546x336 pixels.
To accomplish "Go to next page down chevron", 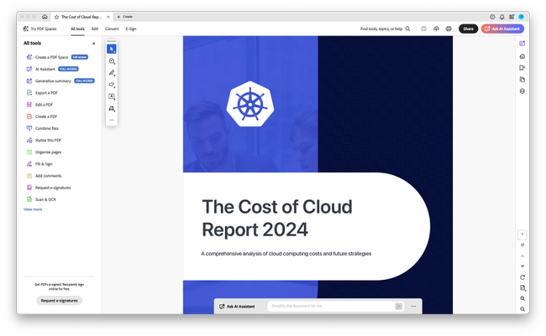I will click(522, 266).
